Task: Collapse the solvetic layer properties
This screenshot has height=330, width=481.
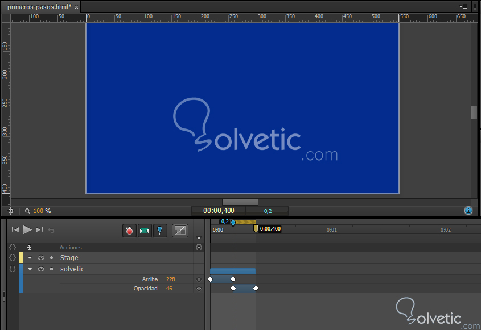Action: coord(30,269)
